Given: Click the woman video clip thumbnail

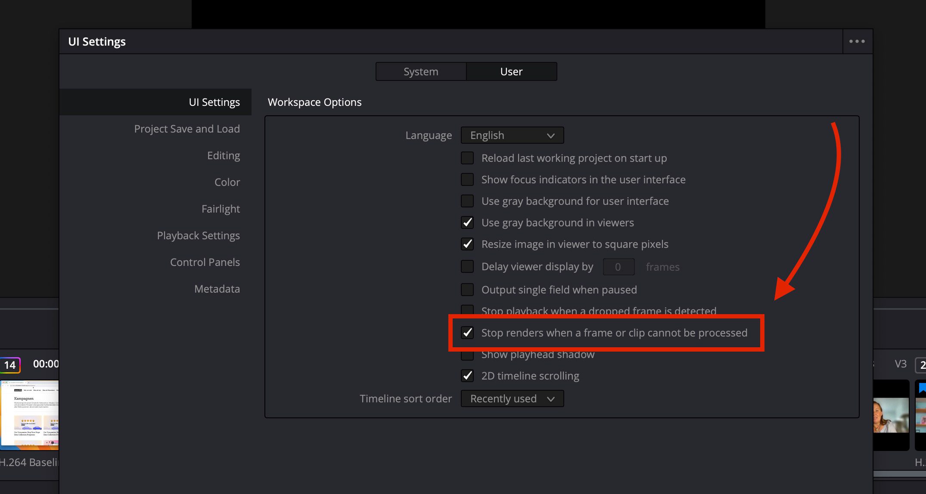Looking at the screenshot, I should click(890, 415).
